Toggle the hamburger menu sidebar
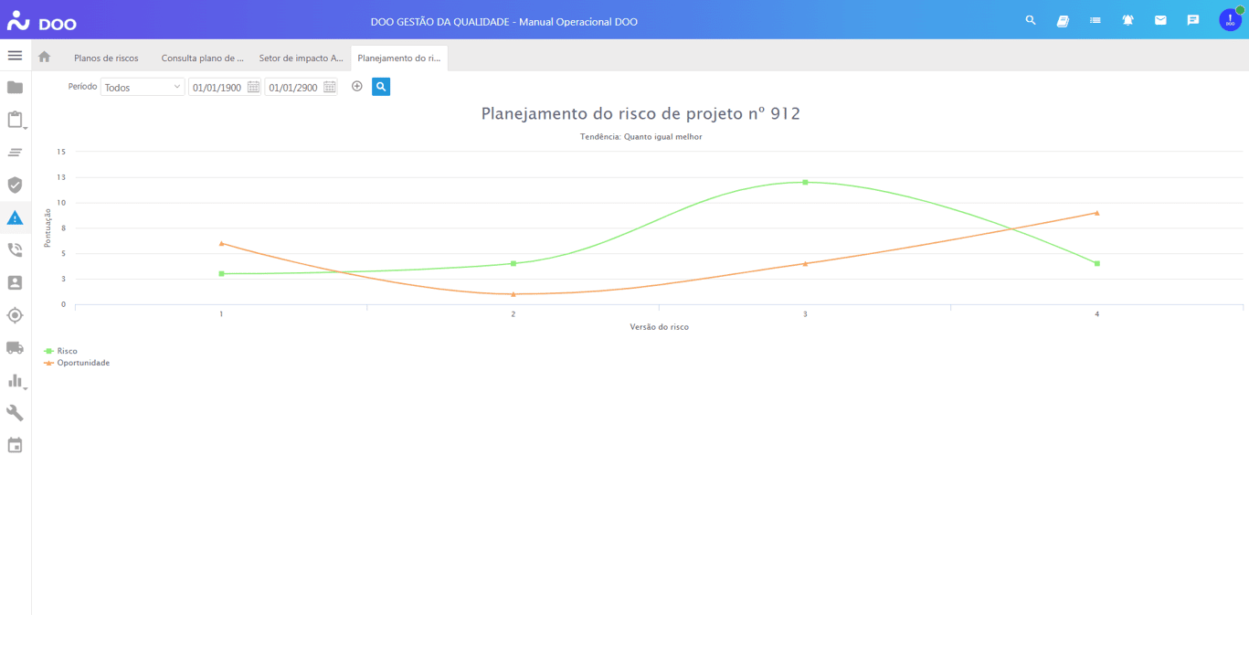 15,56
